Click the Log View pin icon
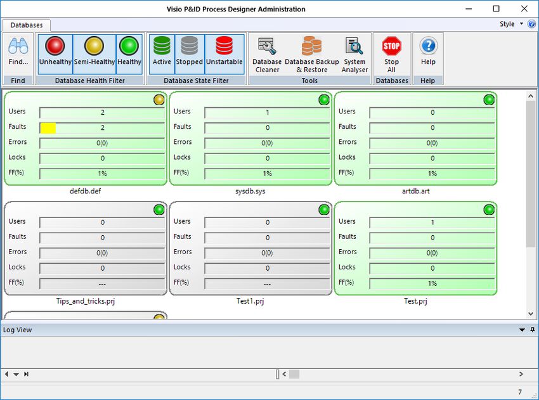The width and height of the screenshot is (539, 400). (x=533, y=330)
